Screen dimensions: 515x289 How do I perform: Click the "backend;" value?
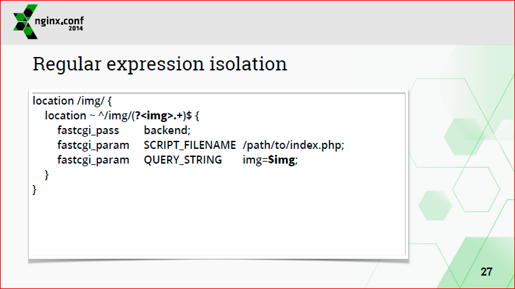point(167,131)
